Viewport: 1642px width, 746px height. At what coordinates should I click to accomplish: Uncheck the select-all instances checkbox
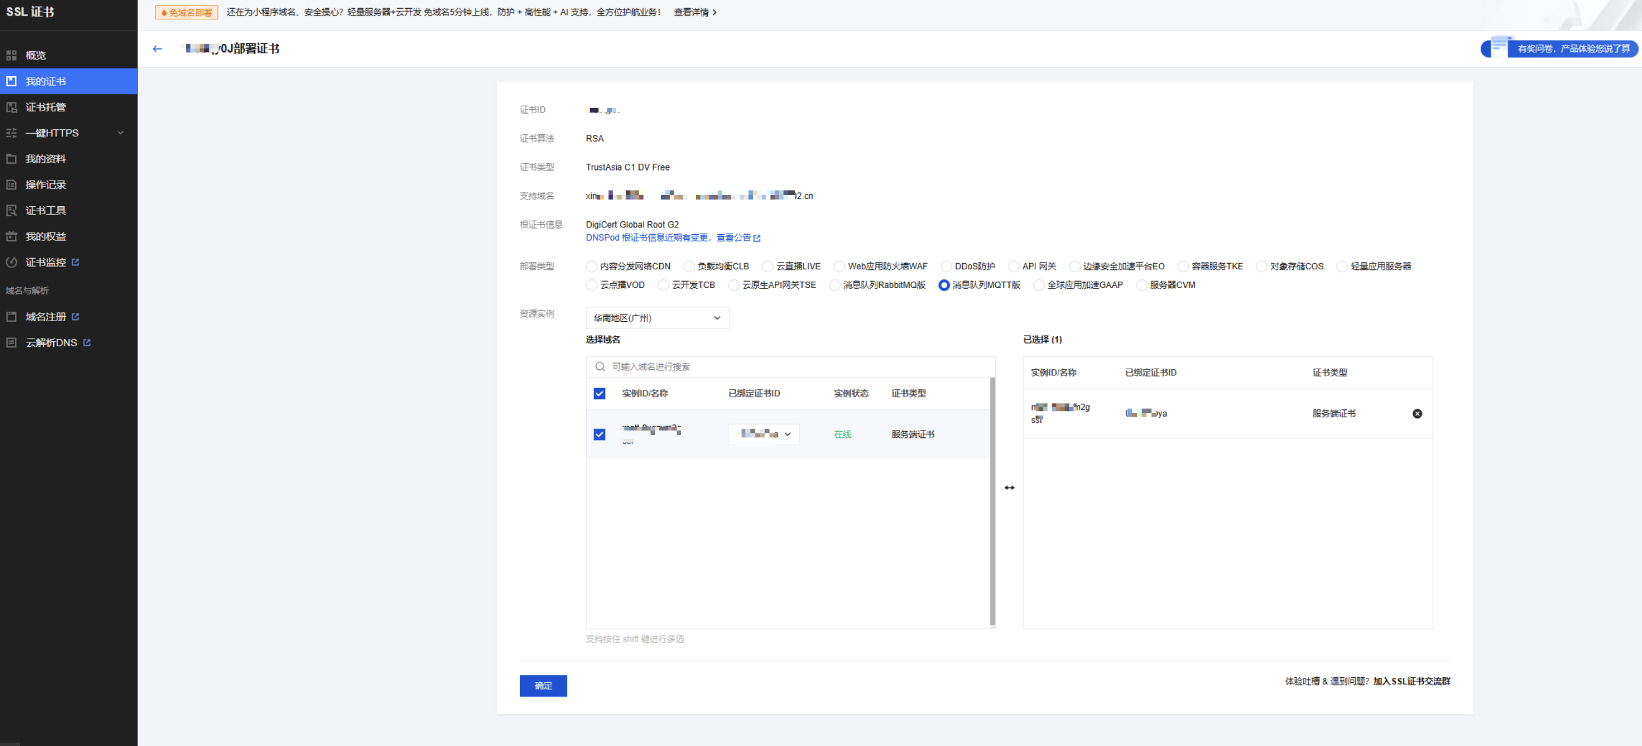tap(599, 394)
